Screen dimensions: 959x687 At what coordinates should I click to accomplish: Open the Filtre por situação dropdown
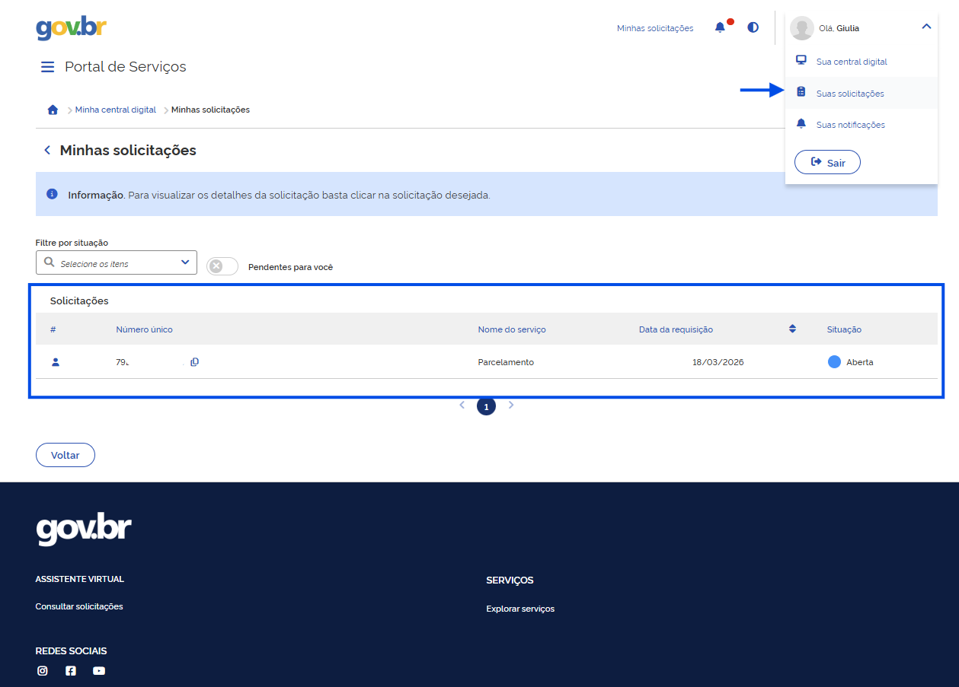tap(117, 262)
